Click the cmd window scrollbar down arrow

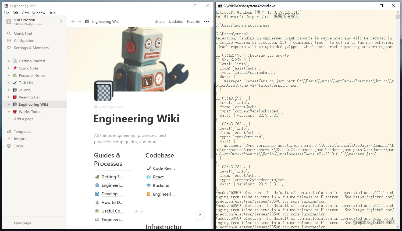pos(398,227)
